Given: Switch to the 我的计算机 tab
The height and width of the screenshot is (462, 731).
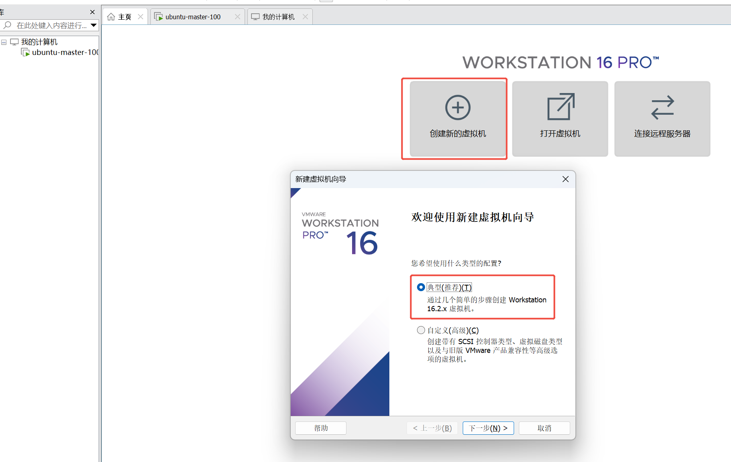Looking at the screenshot, I should (x=279, y=17).
